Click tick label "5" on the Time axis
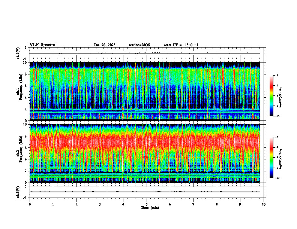This screenshot has height=229, width=297. 147,204
